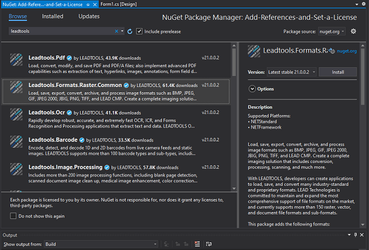Open the search history dropdown arrow
Image resolution: width=369 pixels, height=250 pixels.
(x=122, y=31)
